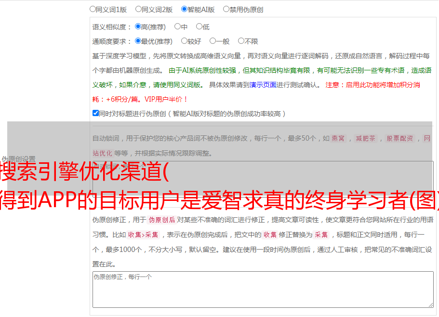Click the 收集>采集 example tag

pyautogui.click(x=143, y=235)
